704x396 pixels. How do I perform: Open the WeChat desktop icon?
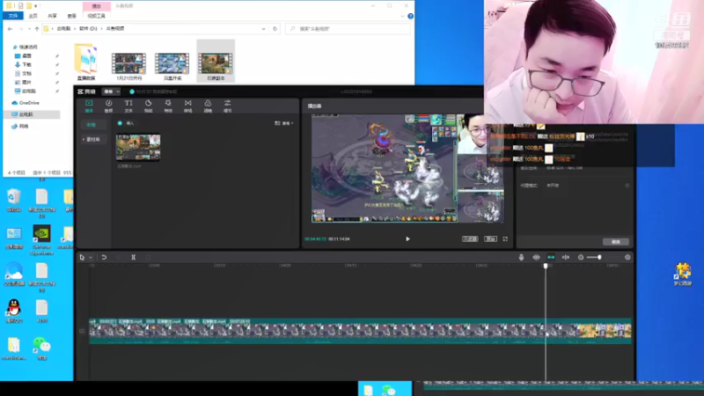point(41,348)
